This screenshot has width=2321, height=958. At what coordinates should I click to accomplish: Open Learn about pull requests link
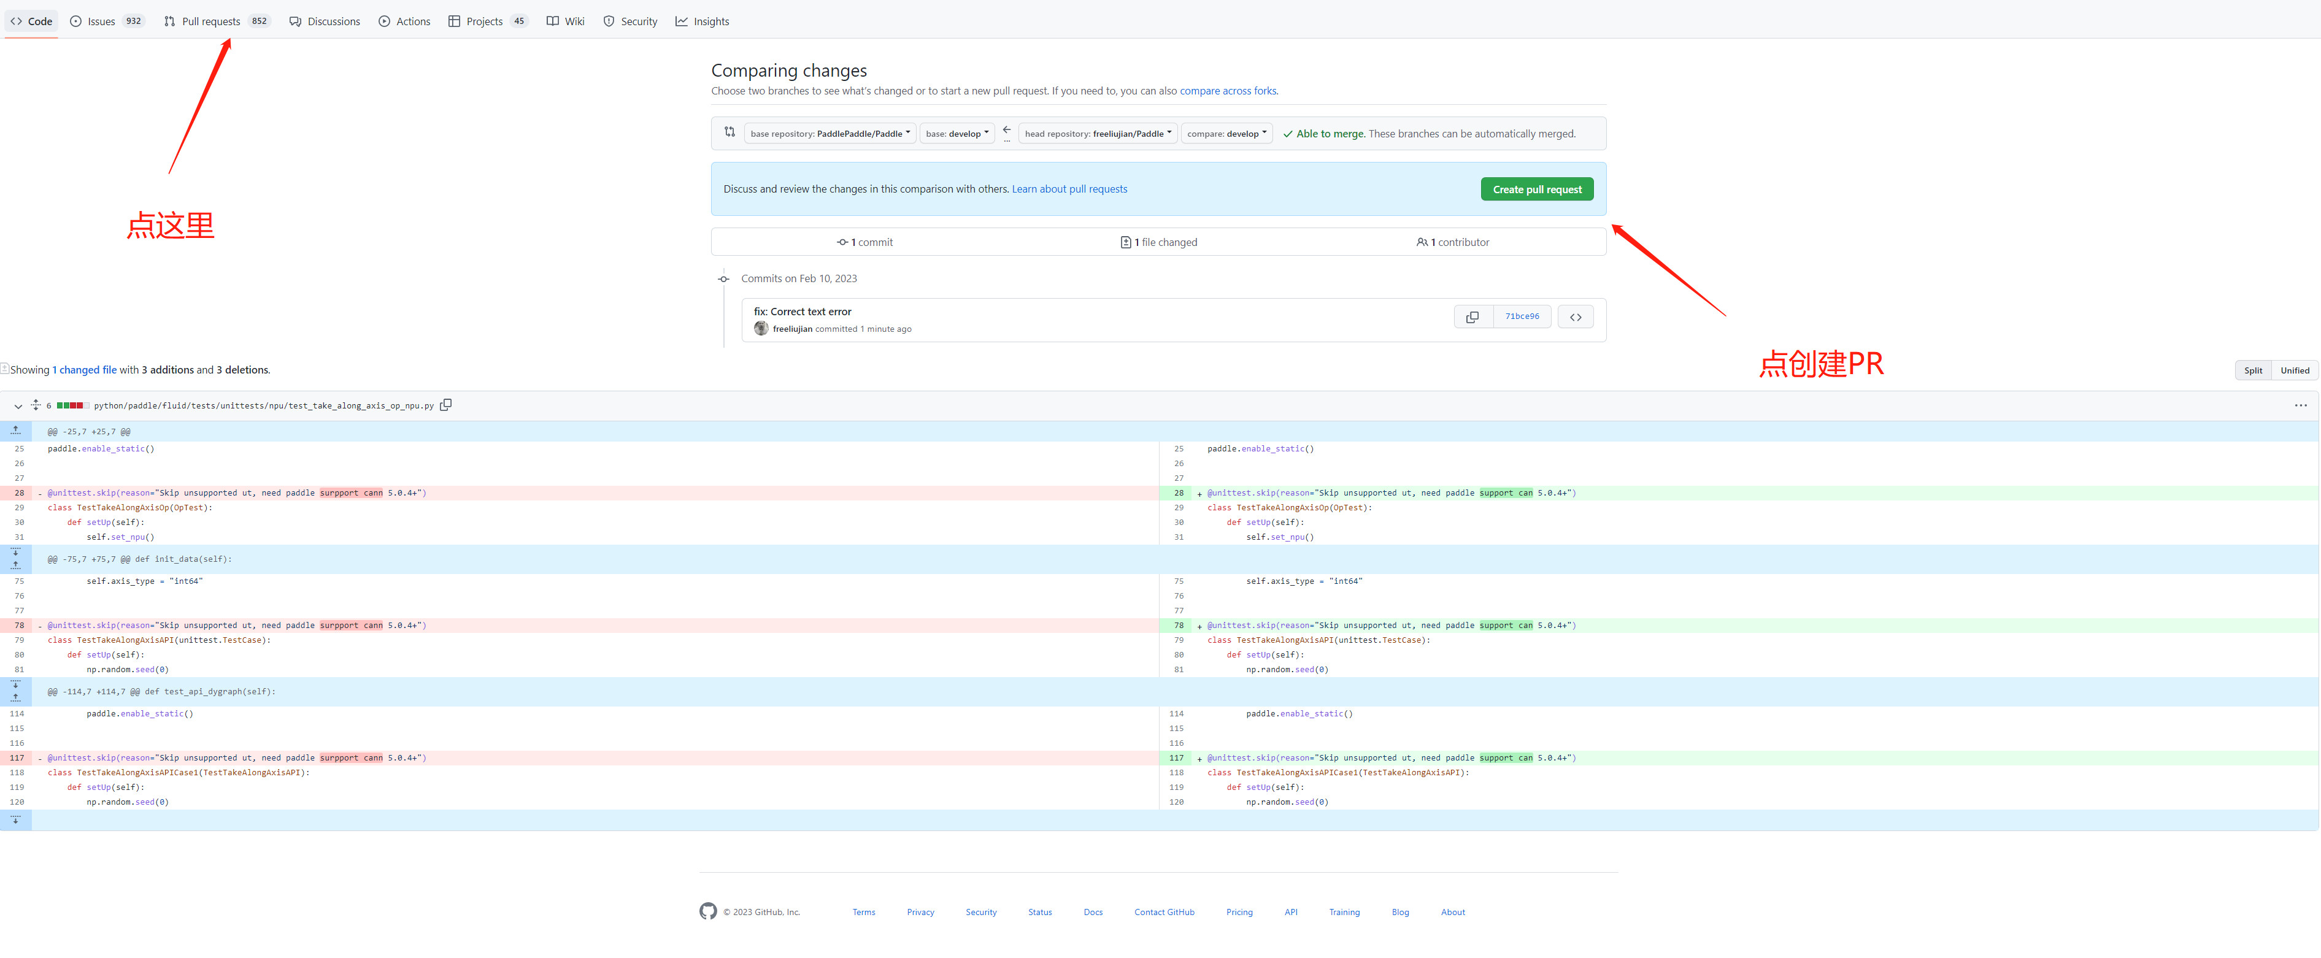tap(1069, 189)
